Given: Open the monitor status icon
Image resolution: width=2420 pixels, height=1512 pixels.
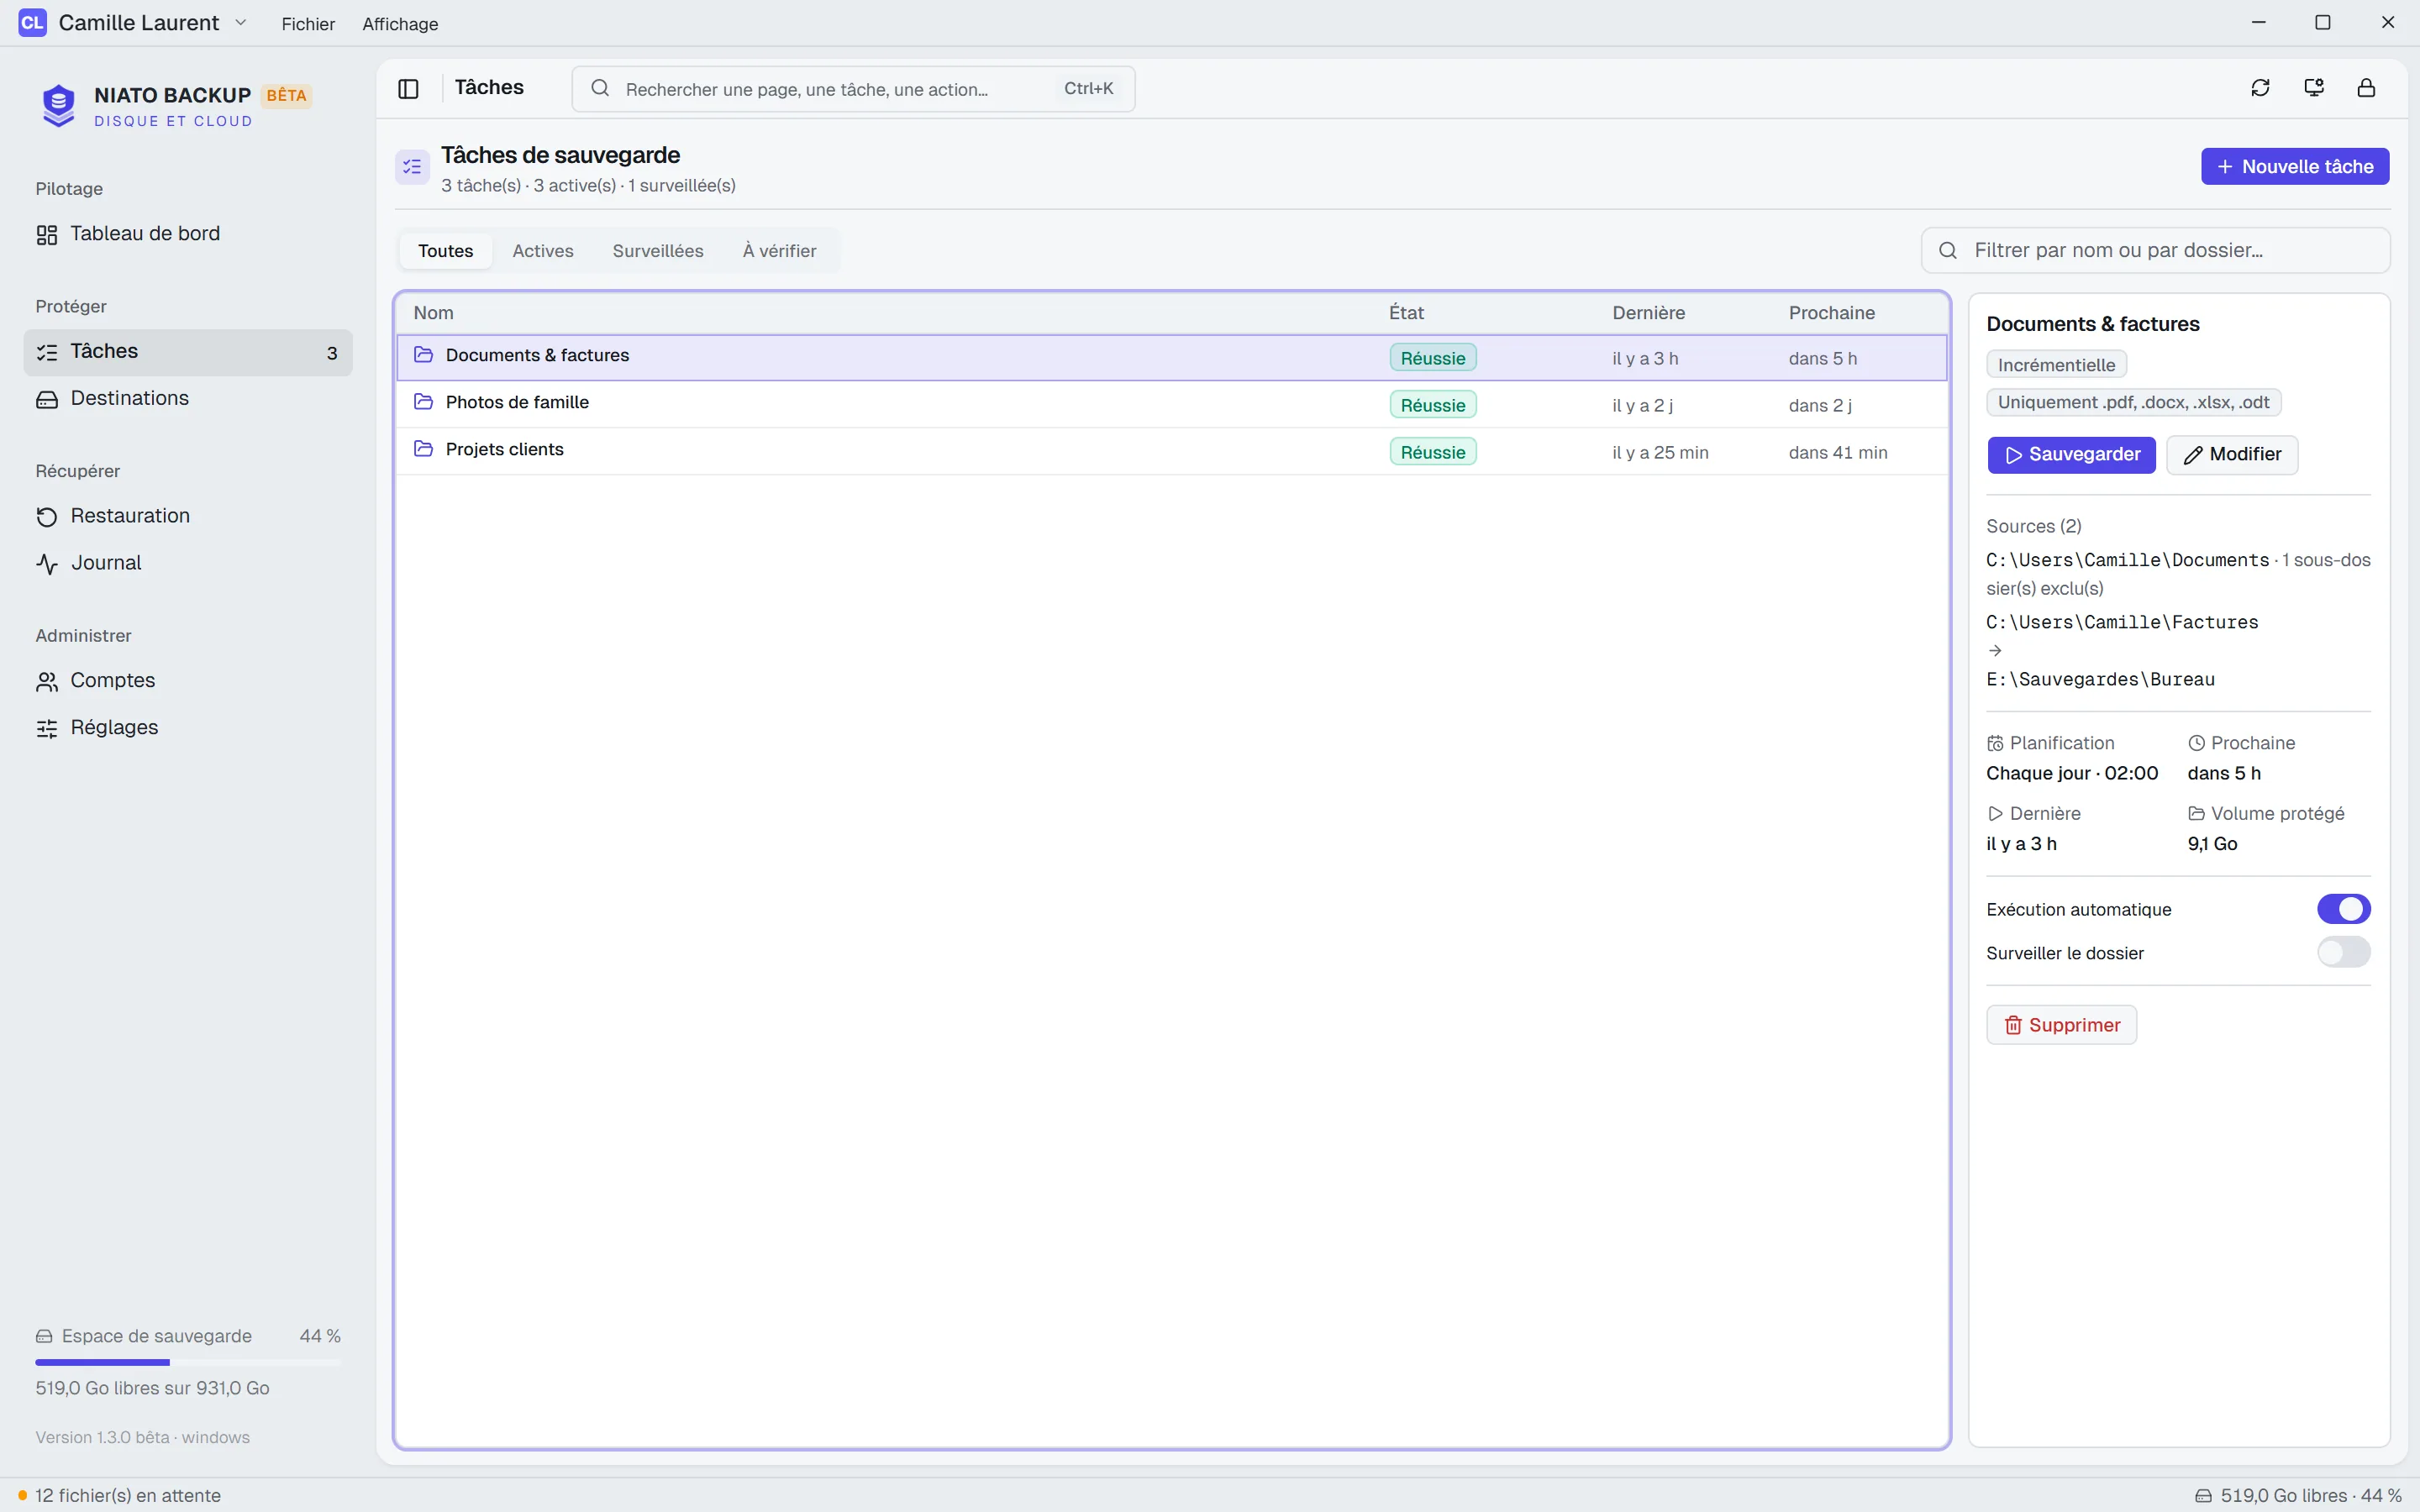Looking at the screenshot, I should [x=2314, y=88].
